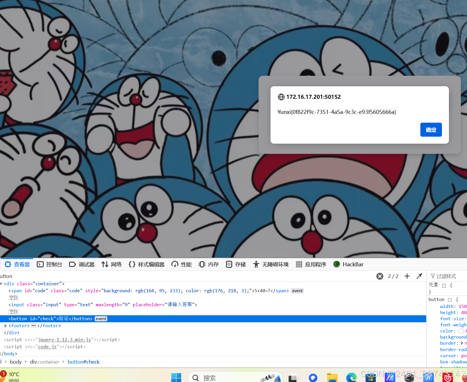This screenshot has height=382, width=467.
Task: Clear the HTML search box with the X icon
Action: (x=380, y=276)
